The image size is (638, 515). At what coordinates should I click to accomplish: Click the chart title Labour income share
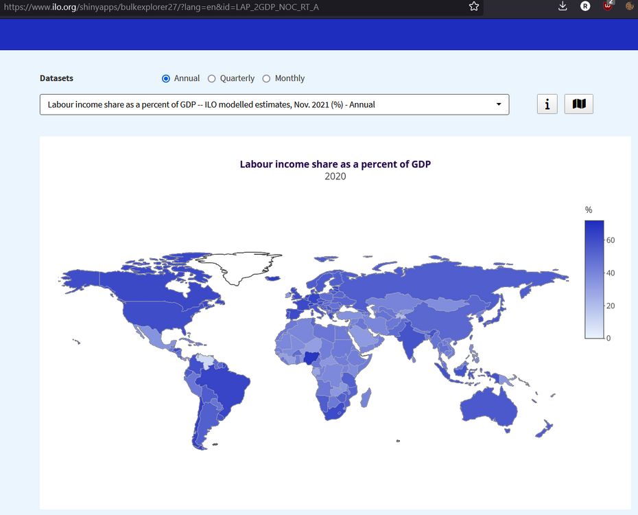coord(335,164)
